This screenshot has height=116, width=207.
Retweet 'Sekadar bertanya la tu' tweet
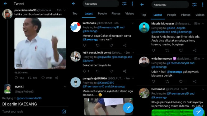98,71
